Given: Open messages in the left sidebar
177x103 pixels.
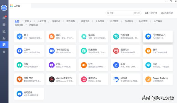Looking at the screenshot, I should [x=4, y=18].
